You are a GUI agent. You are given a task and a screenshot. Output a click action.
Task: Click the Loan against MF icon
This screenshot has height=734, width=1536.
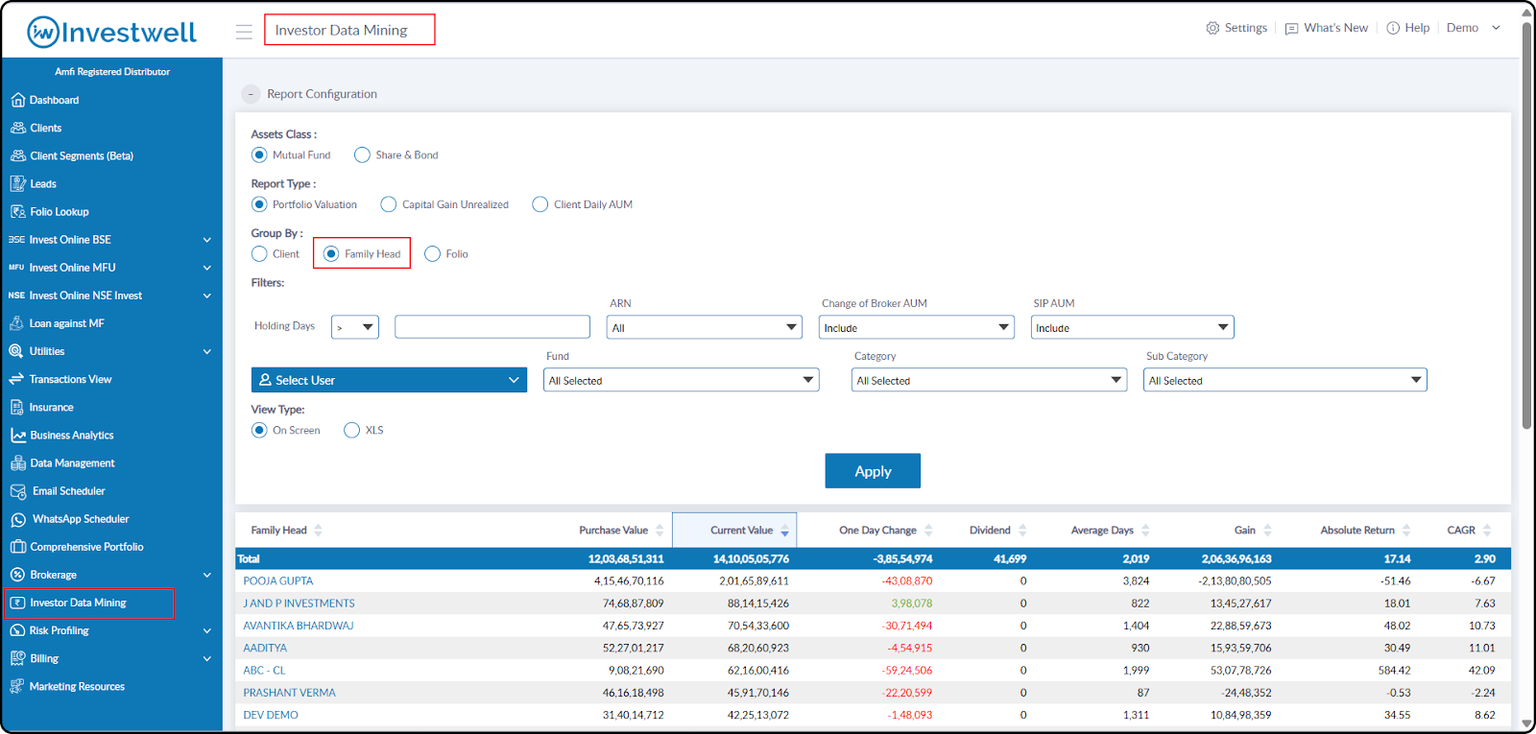pos(17,323)
